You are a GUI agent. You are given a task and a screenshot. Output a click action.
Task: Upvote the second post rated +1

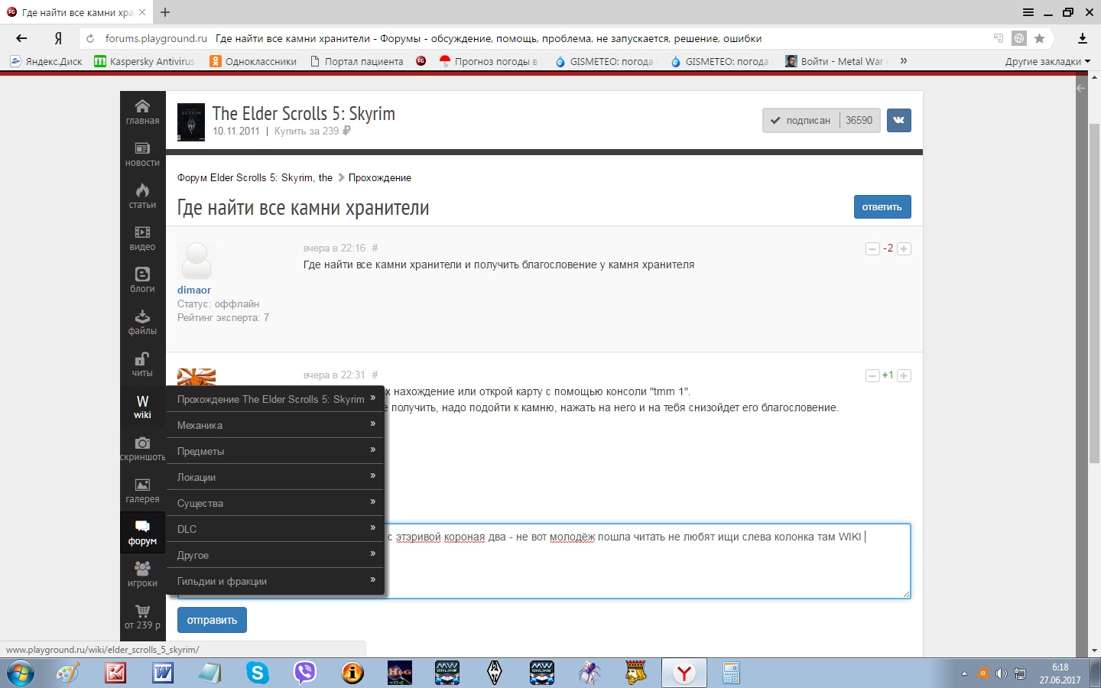coord(904,375)
